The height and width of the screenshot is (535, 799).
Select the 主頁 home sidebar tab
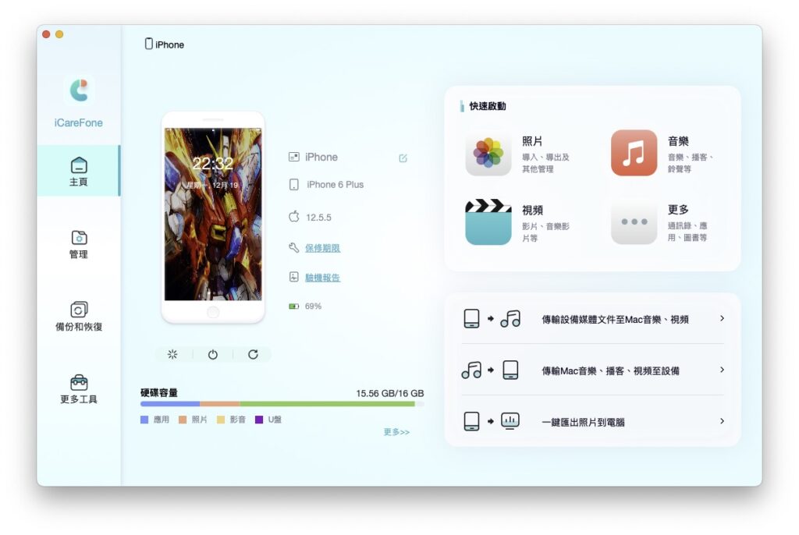pos(79,171)
